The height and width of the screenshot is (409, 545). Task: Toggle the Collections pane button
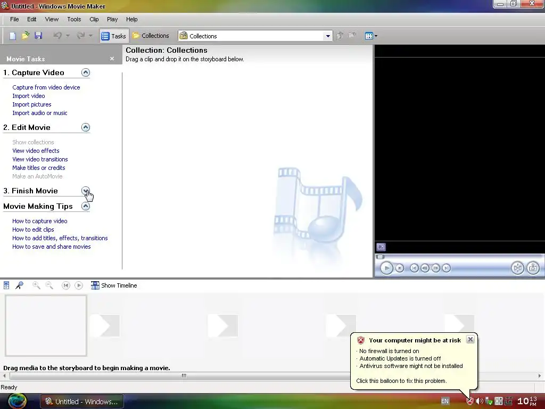[151, 36]
